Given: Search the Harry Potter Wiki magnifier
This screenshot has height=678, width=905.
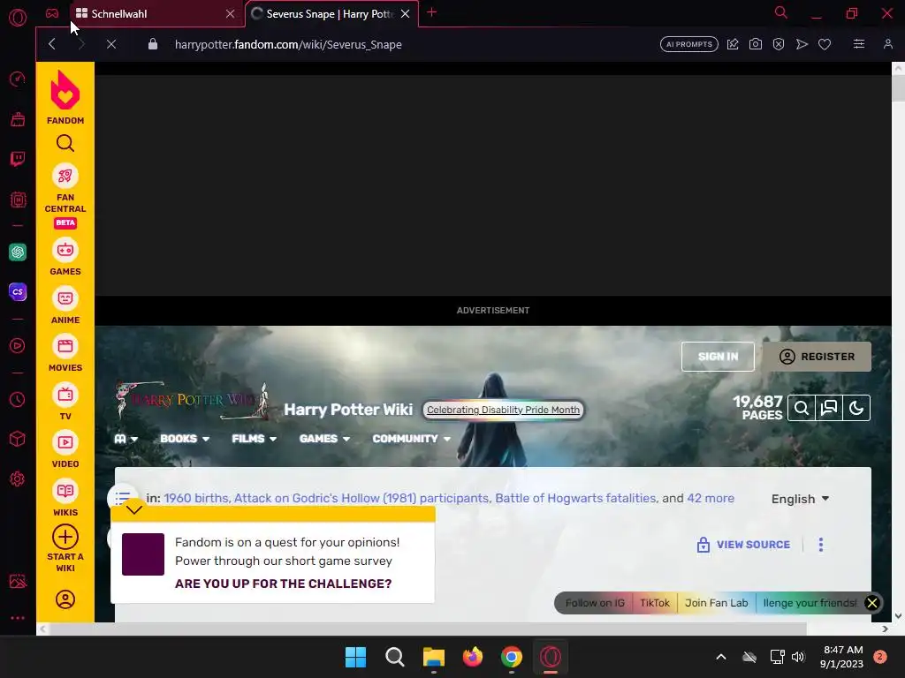Looking at the screenshot, I should click(801, 408).
